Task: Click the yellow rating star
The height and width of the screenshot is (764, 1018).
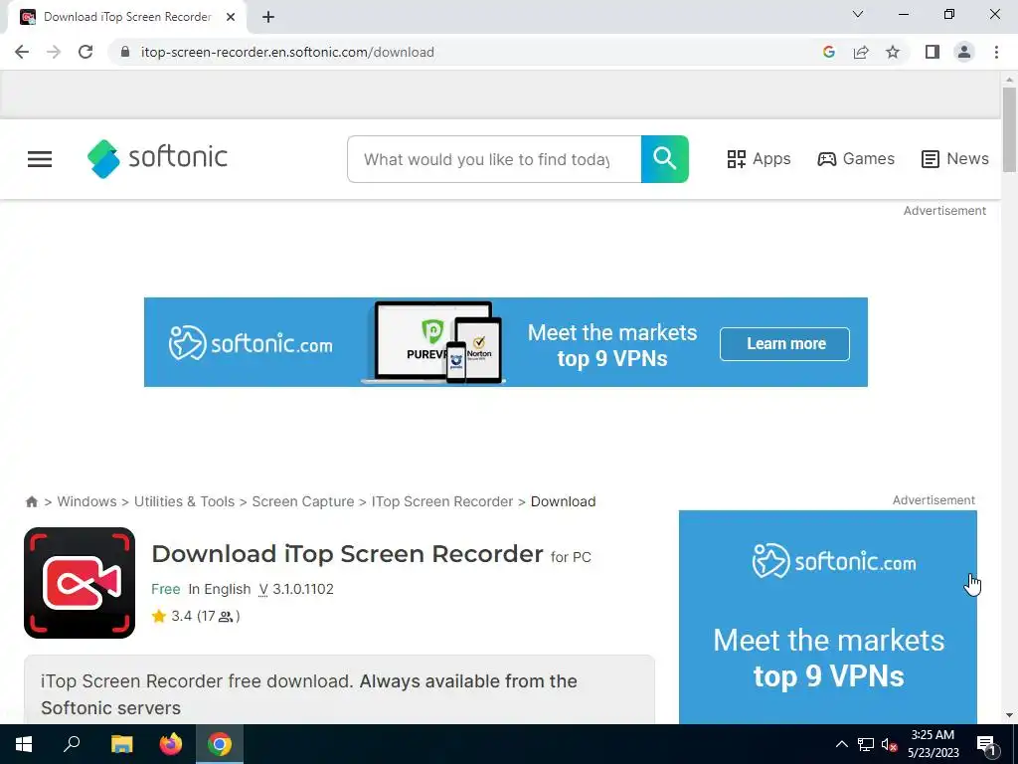Action: click(x=159, y=616)
